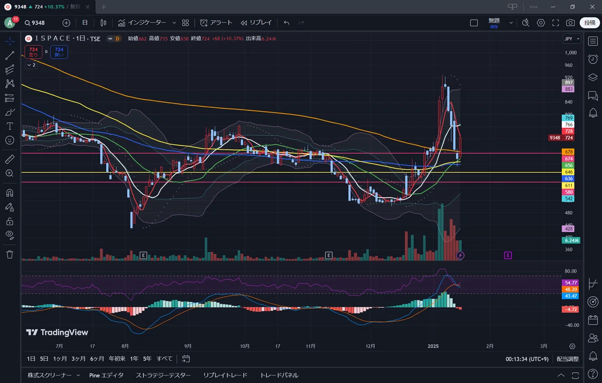Open the JPY currency dropdown

tap(572, 39)
